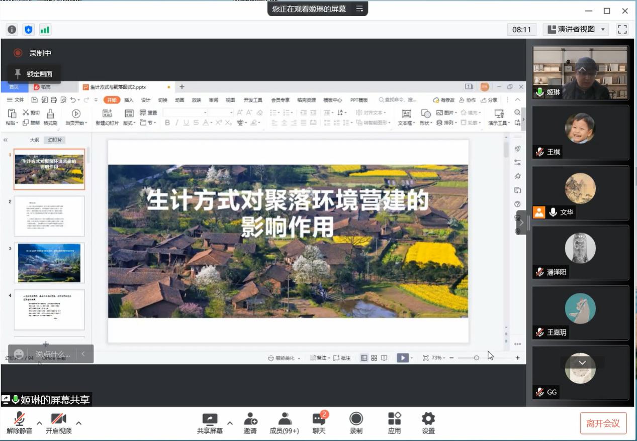The image size is (637, 441).
Task: Click the 离开会议 button
Action: pos(603,423)
